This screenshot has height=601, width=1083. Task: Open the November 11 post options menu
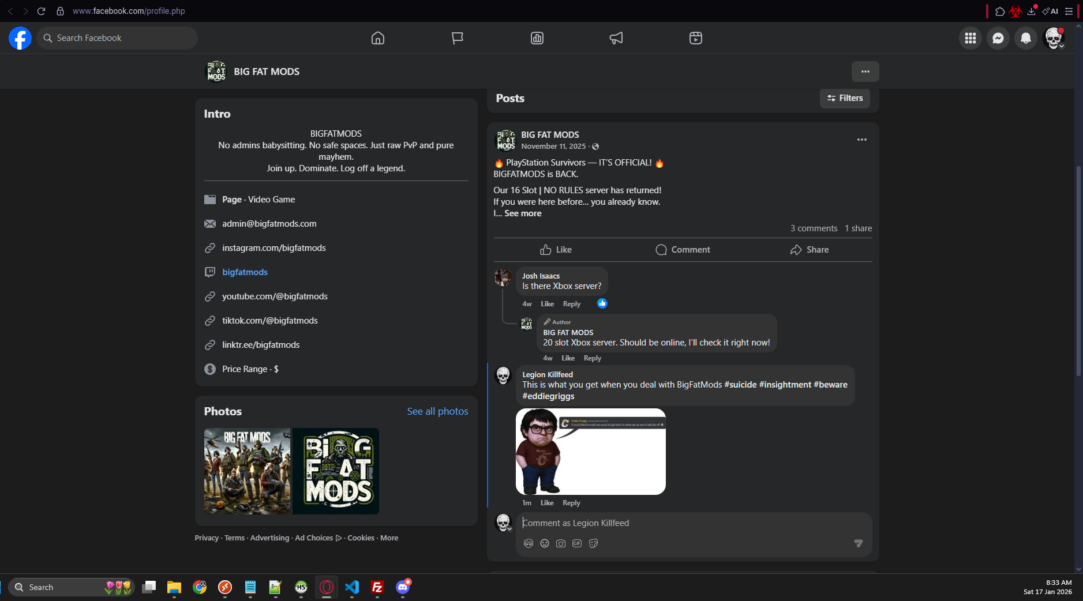862,140
